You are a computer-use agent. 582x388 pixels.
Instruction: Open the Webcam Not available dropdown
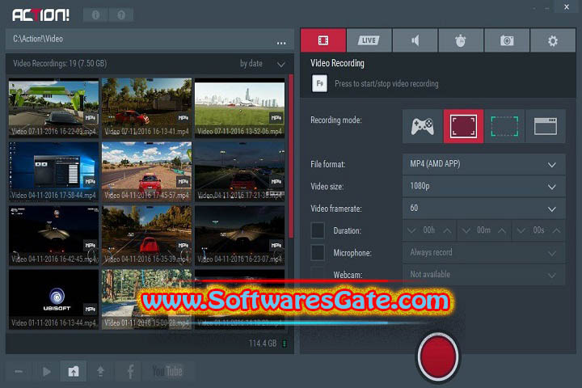(x=483, y=275)
